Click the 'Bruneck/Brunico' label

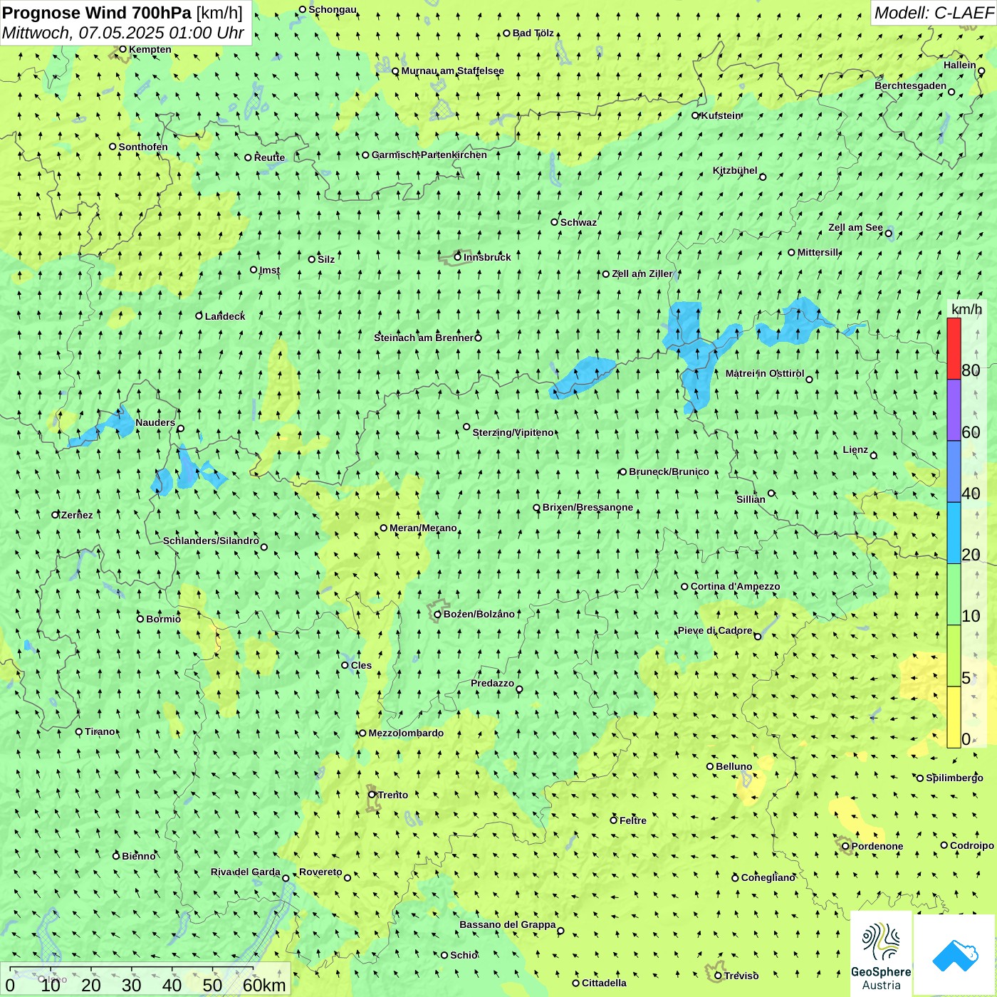(x=669, y=471)
